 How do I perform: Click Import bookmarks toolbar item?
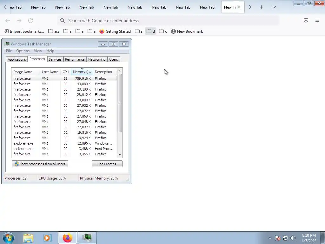[x=24, y=31]
